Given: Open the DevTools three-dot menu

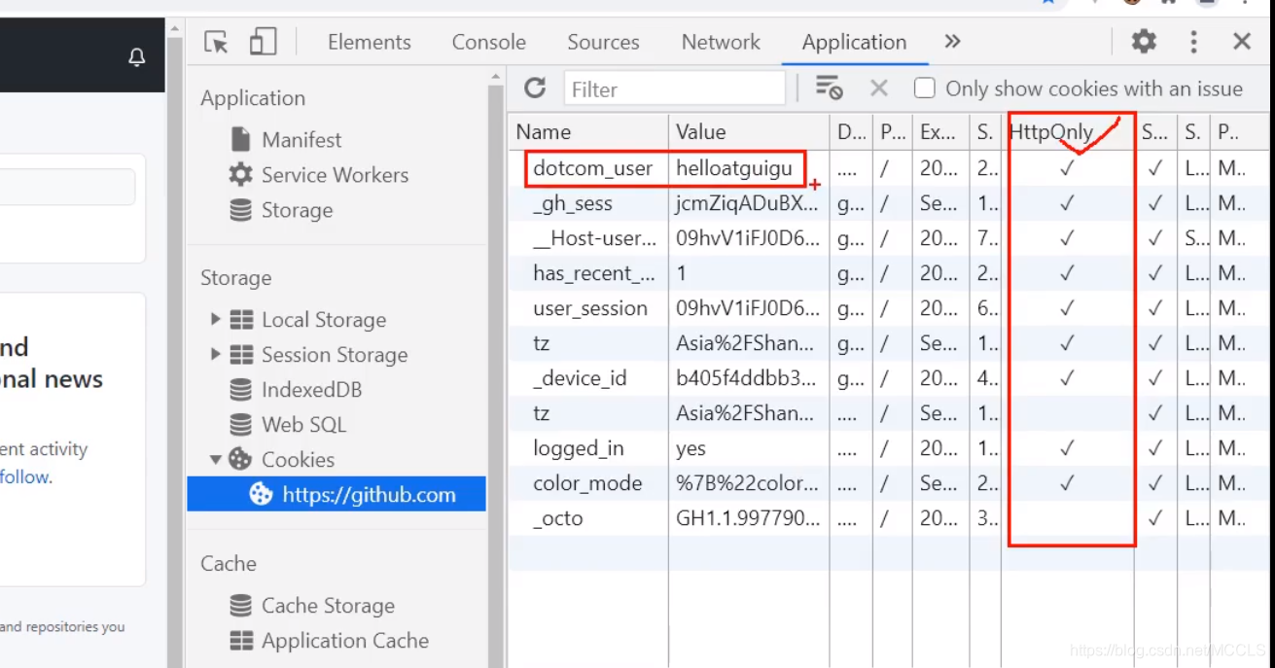Looking at the screenshot, I should (x=1193, y=41).
